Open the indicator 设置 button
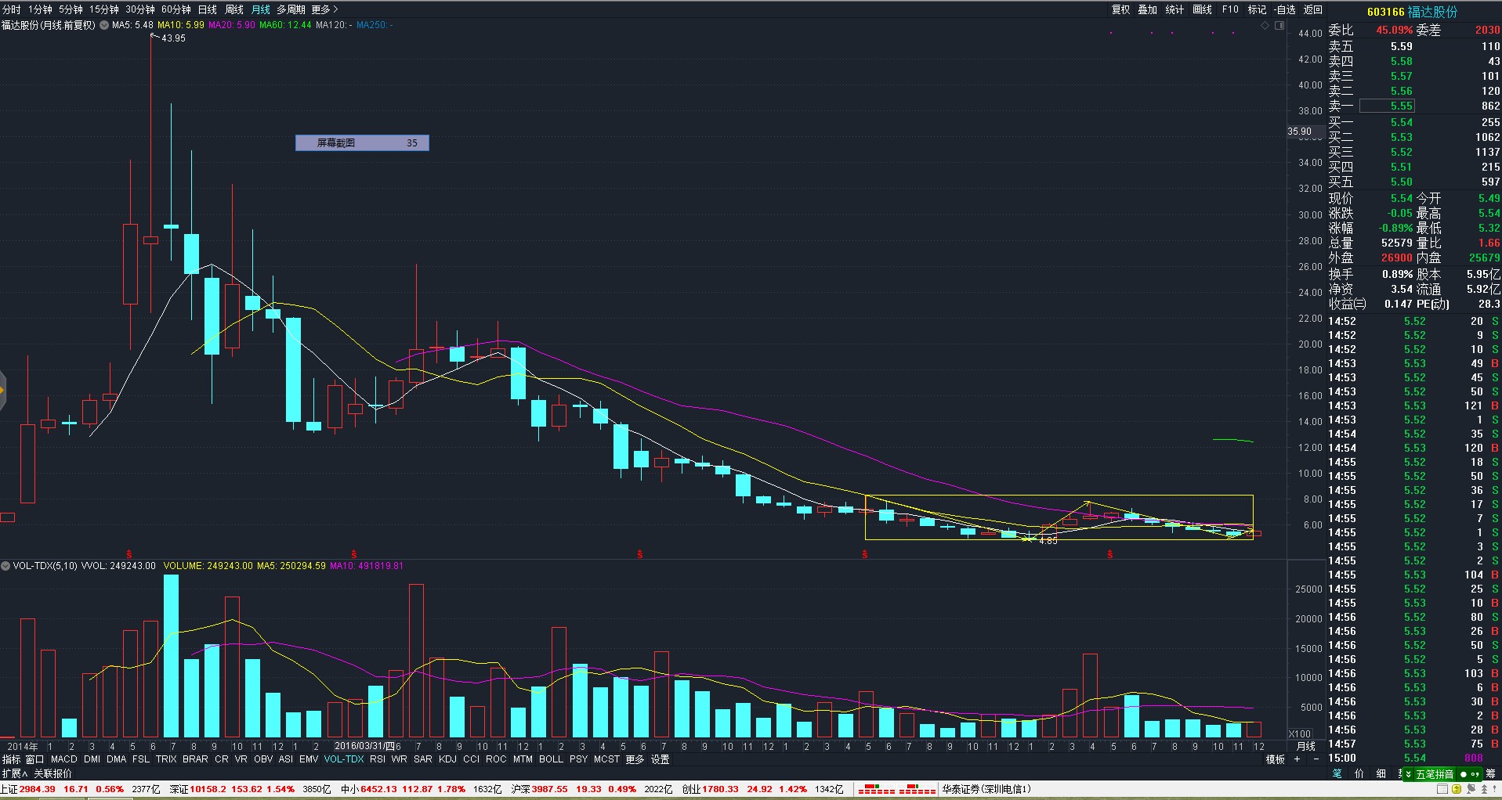The width and height of the screenshot is (1502, 800). 661,759
